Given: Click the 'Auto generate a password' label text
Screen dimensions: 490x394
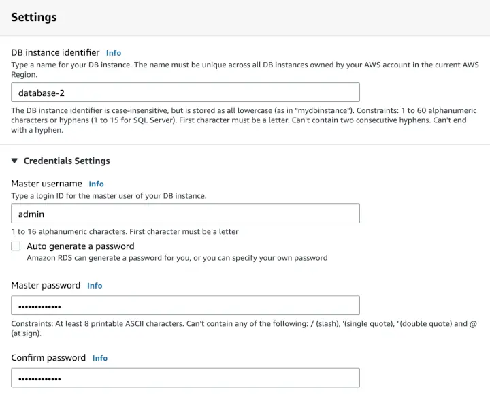Looking at the screenshot, I should pos(80,246).
